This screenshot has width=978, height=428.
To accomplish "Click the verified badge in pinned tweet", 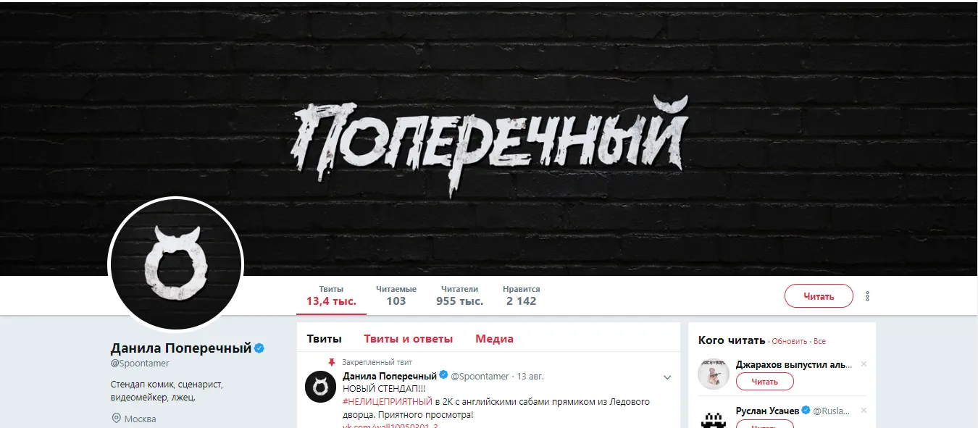I will 444,376.
